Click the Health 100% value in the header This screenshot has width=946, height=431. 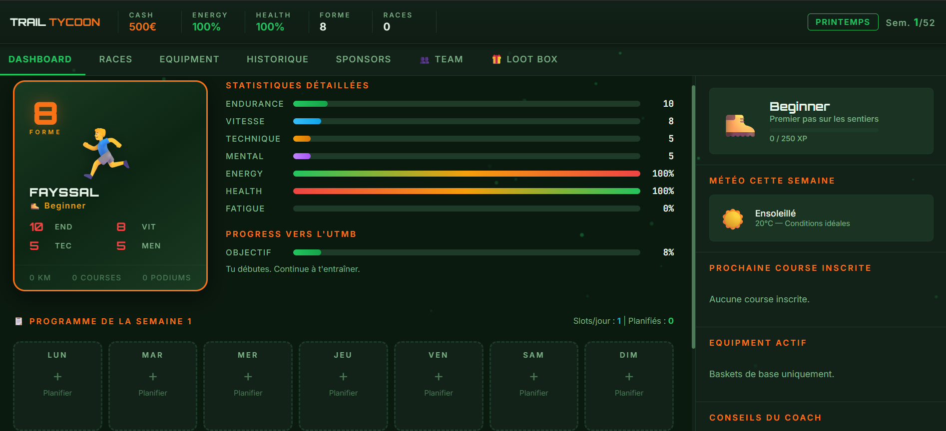tap(270, 27)
